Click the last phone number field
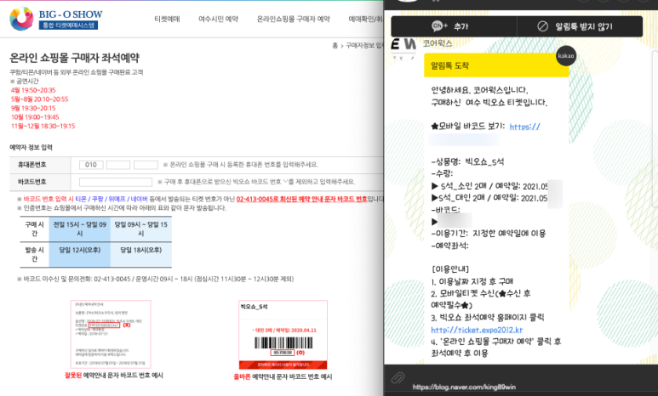Screen dimensions: 658x396 [x=146, y=165]
